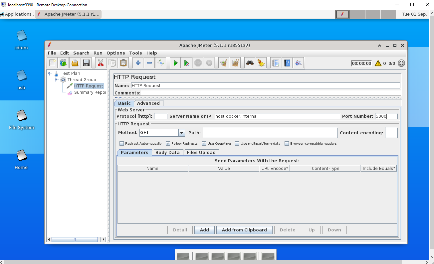This screenshot has height=264, width=434.
Task: Open Search with binoculars icon
Action: pos(250,63)
